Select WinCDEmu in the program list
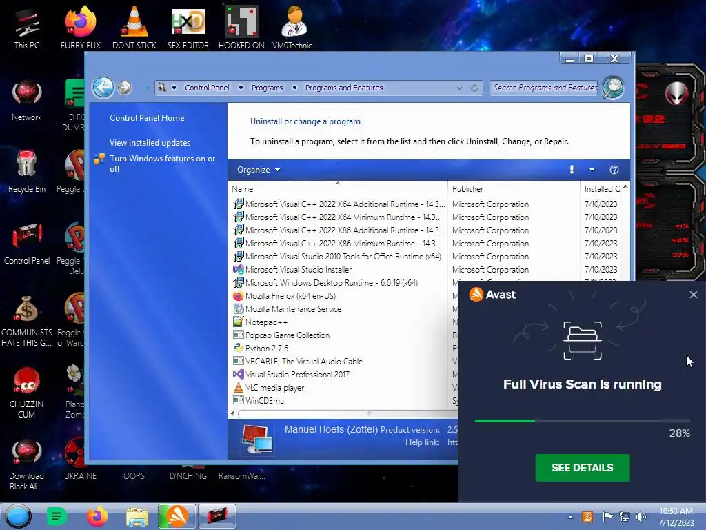This screenshot has height=530, width=706. (264, 401)
